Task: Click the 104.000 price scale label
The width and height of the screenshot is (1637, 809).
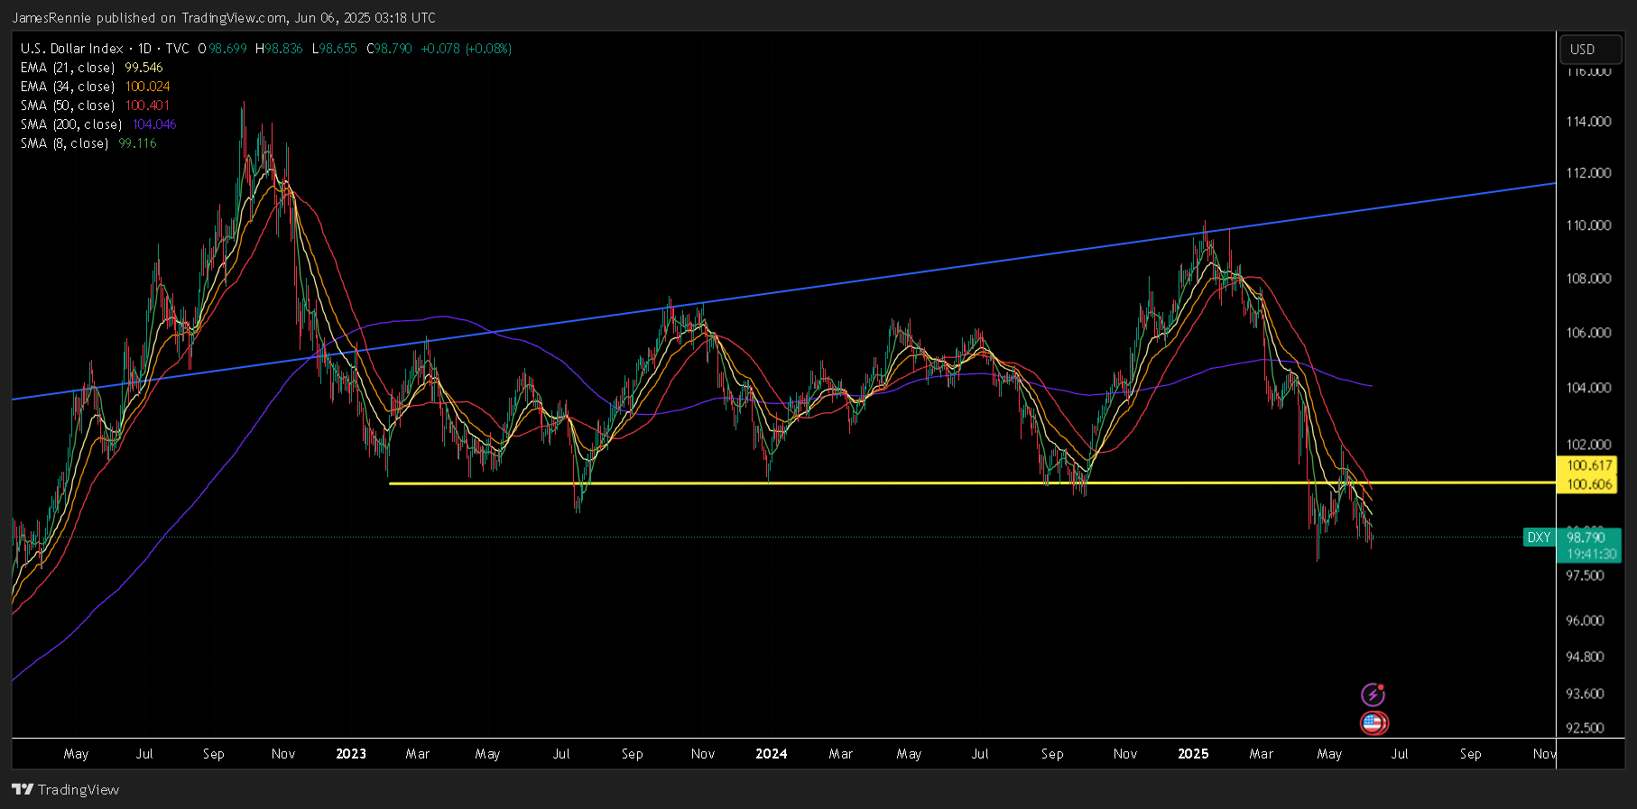Action: 1588,388
